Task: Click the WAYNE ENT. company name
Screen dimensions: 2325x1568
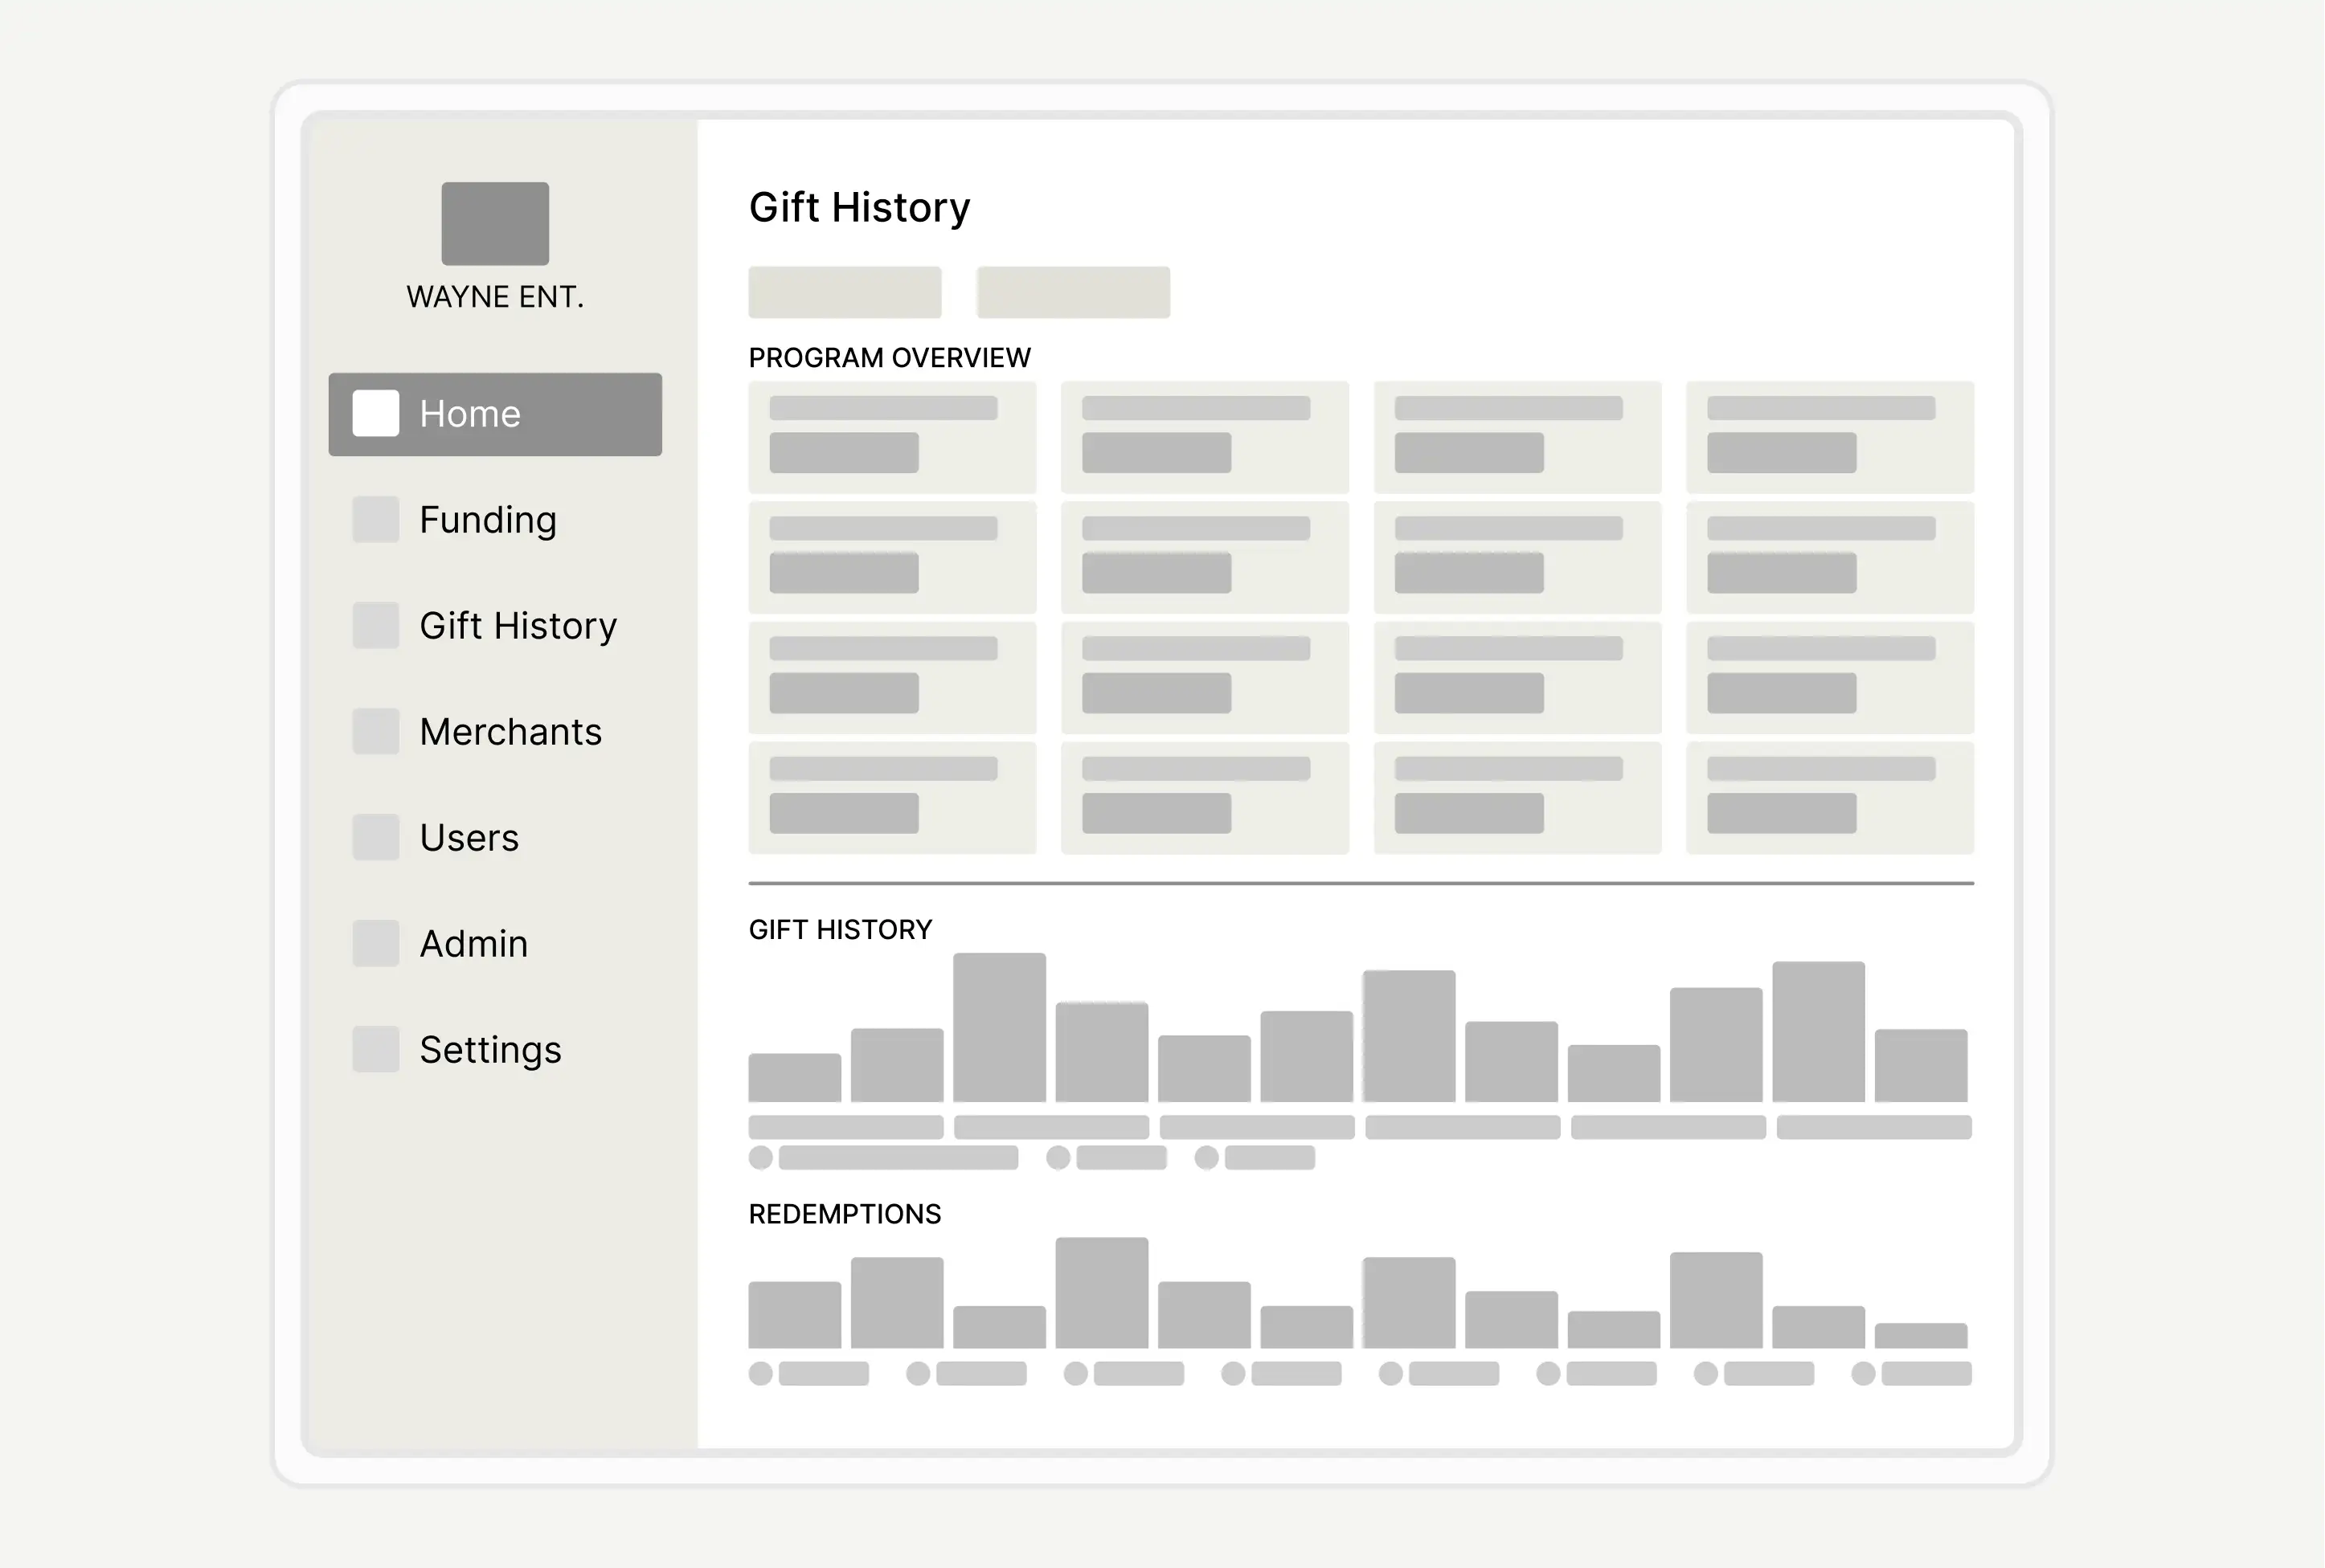Action: 495,297
